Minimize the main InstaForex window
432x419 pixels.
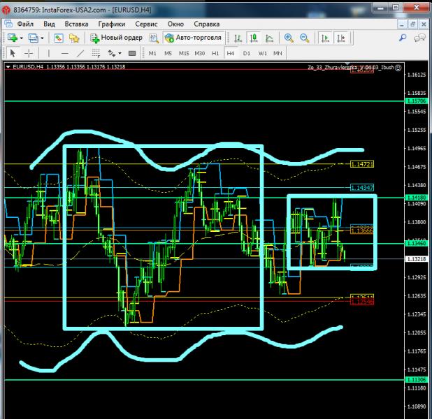[380, 8]
